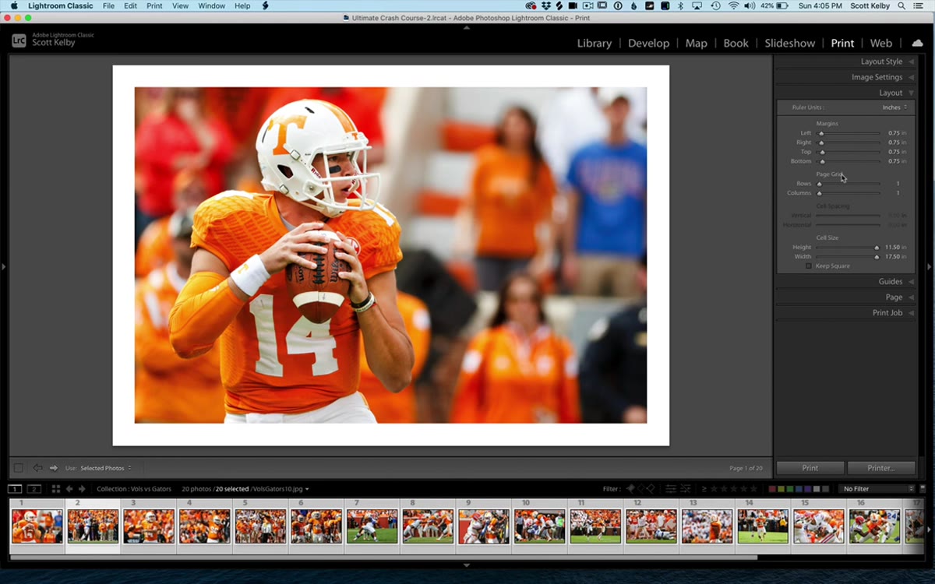This screenshot has width=935, height=584.
Task: Open the cloud sync status icon
Action: 917,43
